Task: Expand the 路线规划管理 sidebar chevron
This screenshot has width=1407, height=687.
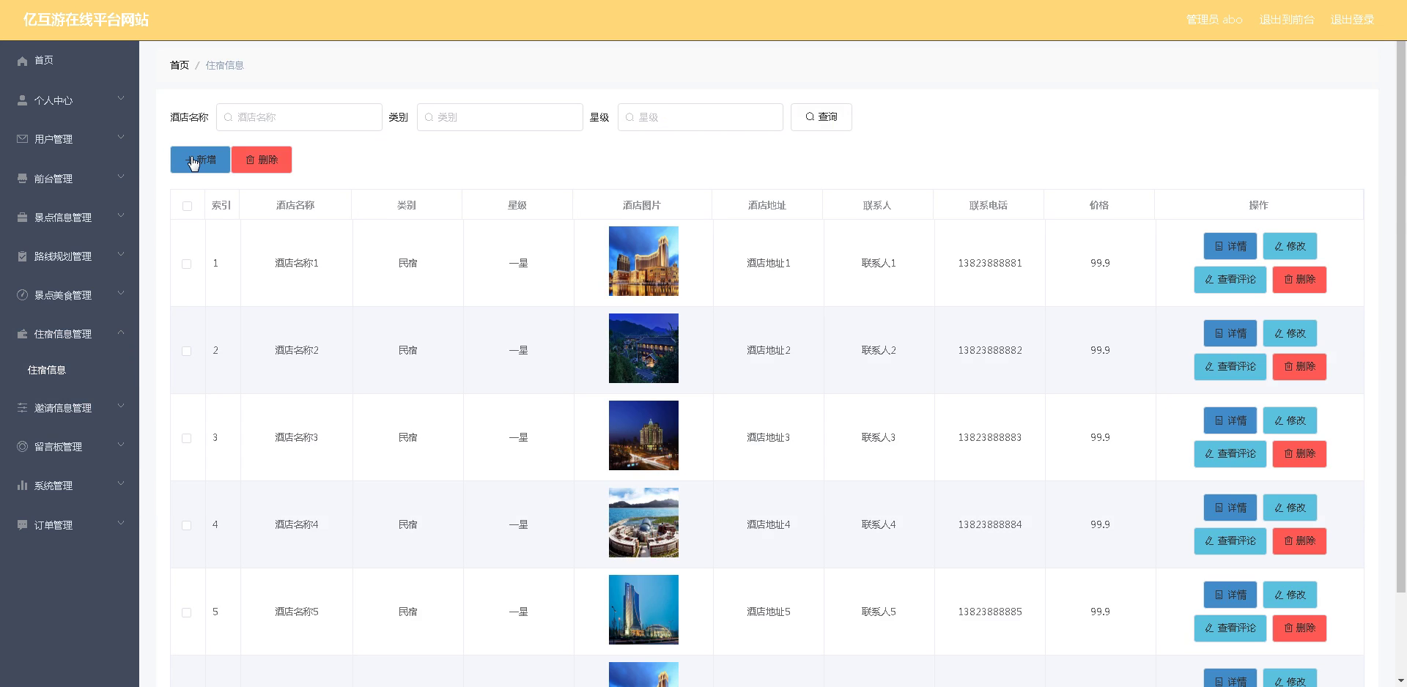Action: pos(121,254)
